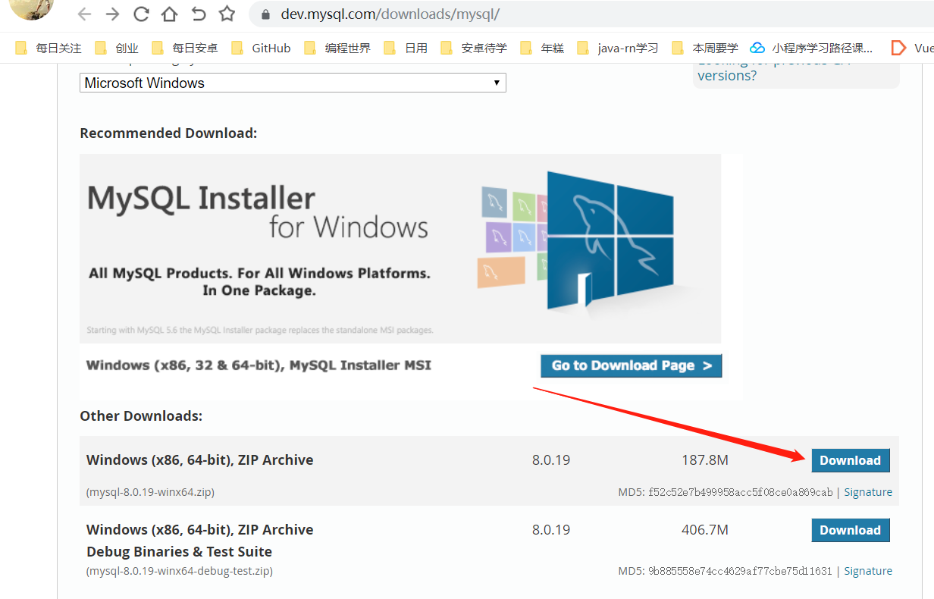The image size is (934, 599).
Task: Open Signature link for mysql-8.0.19-winx64.zip
Action: [x=868, y=492]
